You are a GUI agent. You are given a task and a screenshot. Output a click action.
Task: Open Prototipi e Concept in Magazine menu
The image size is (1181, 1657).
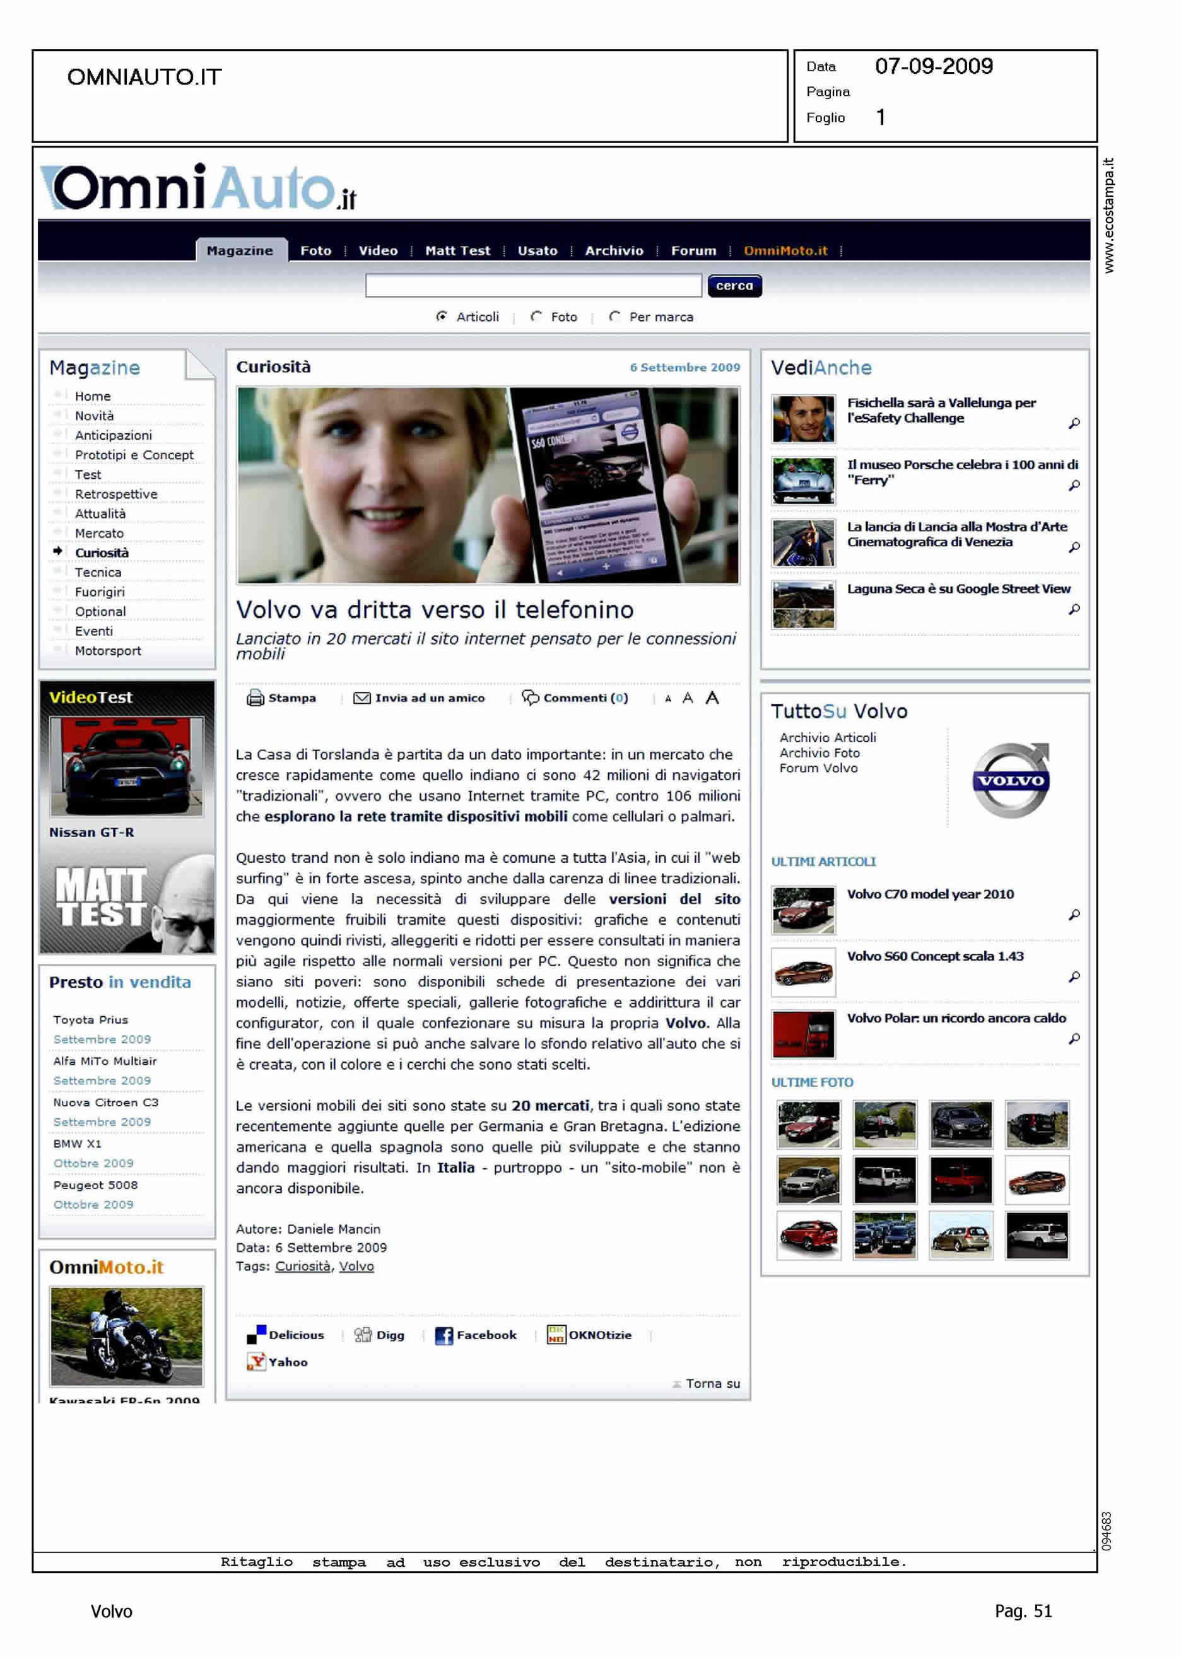pos(134,455)
